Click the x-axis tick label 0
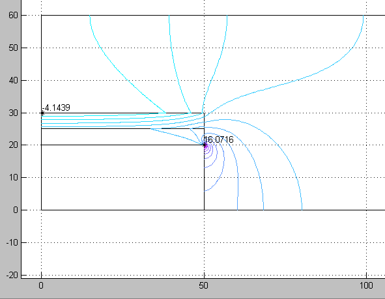This screenshot has height=299, width=385. tap(41, 285)
